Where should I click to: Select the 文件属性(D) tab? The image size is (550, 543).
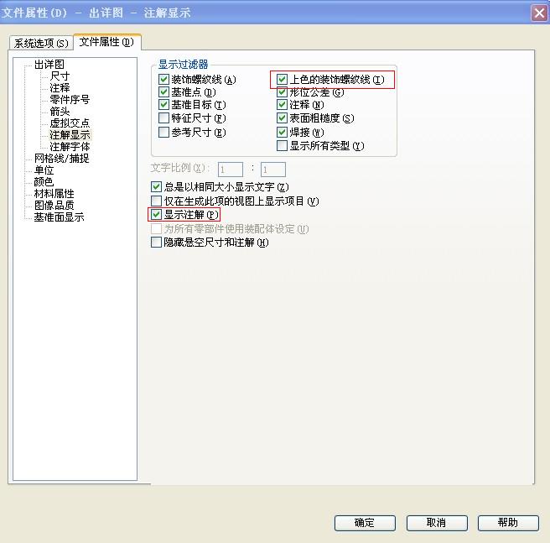point(106,42)
